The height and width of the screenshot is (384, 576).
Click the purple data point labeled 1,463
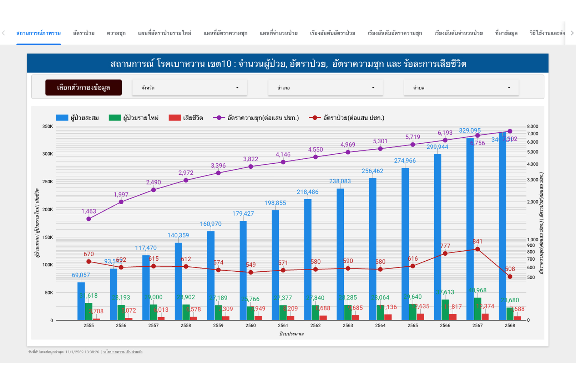[89, 219]
